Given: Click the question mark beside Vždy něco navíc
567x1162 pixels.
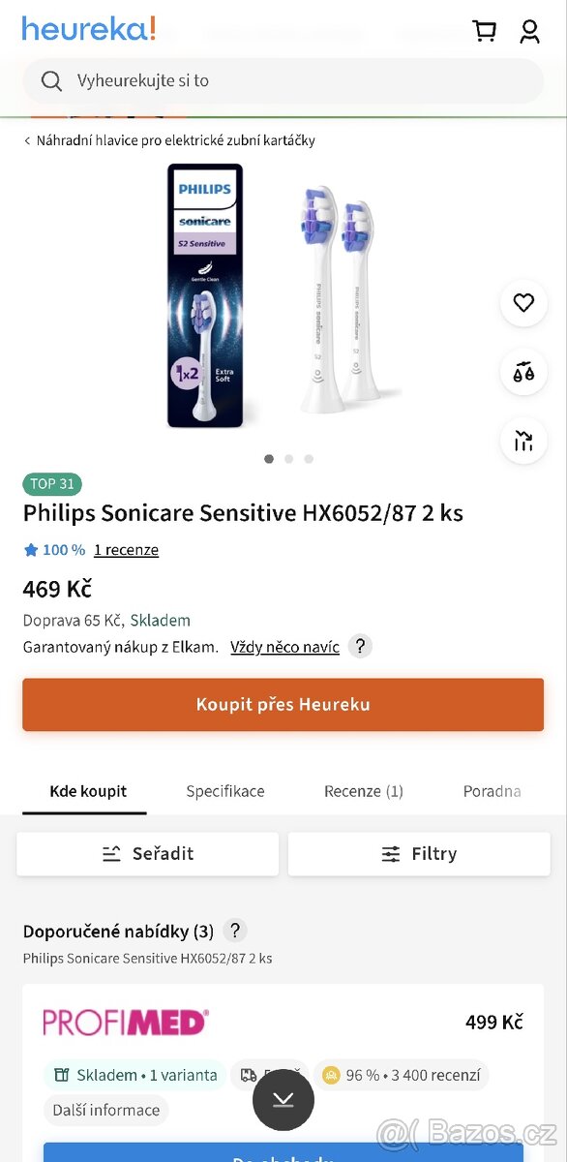Looking at the screenshot, I should point(360,646).
